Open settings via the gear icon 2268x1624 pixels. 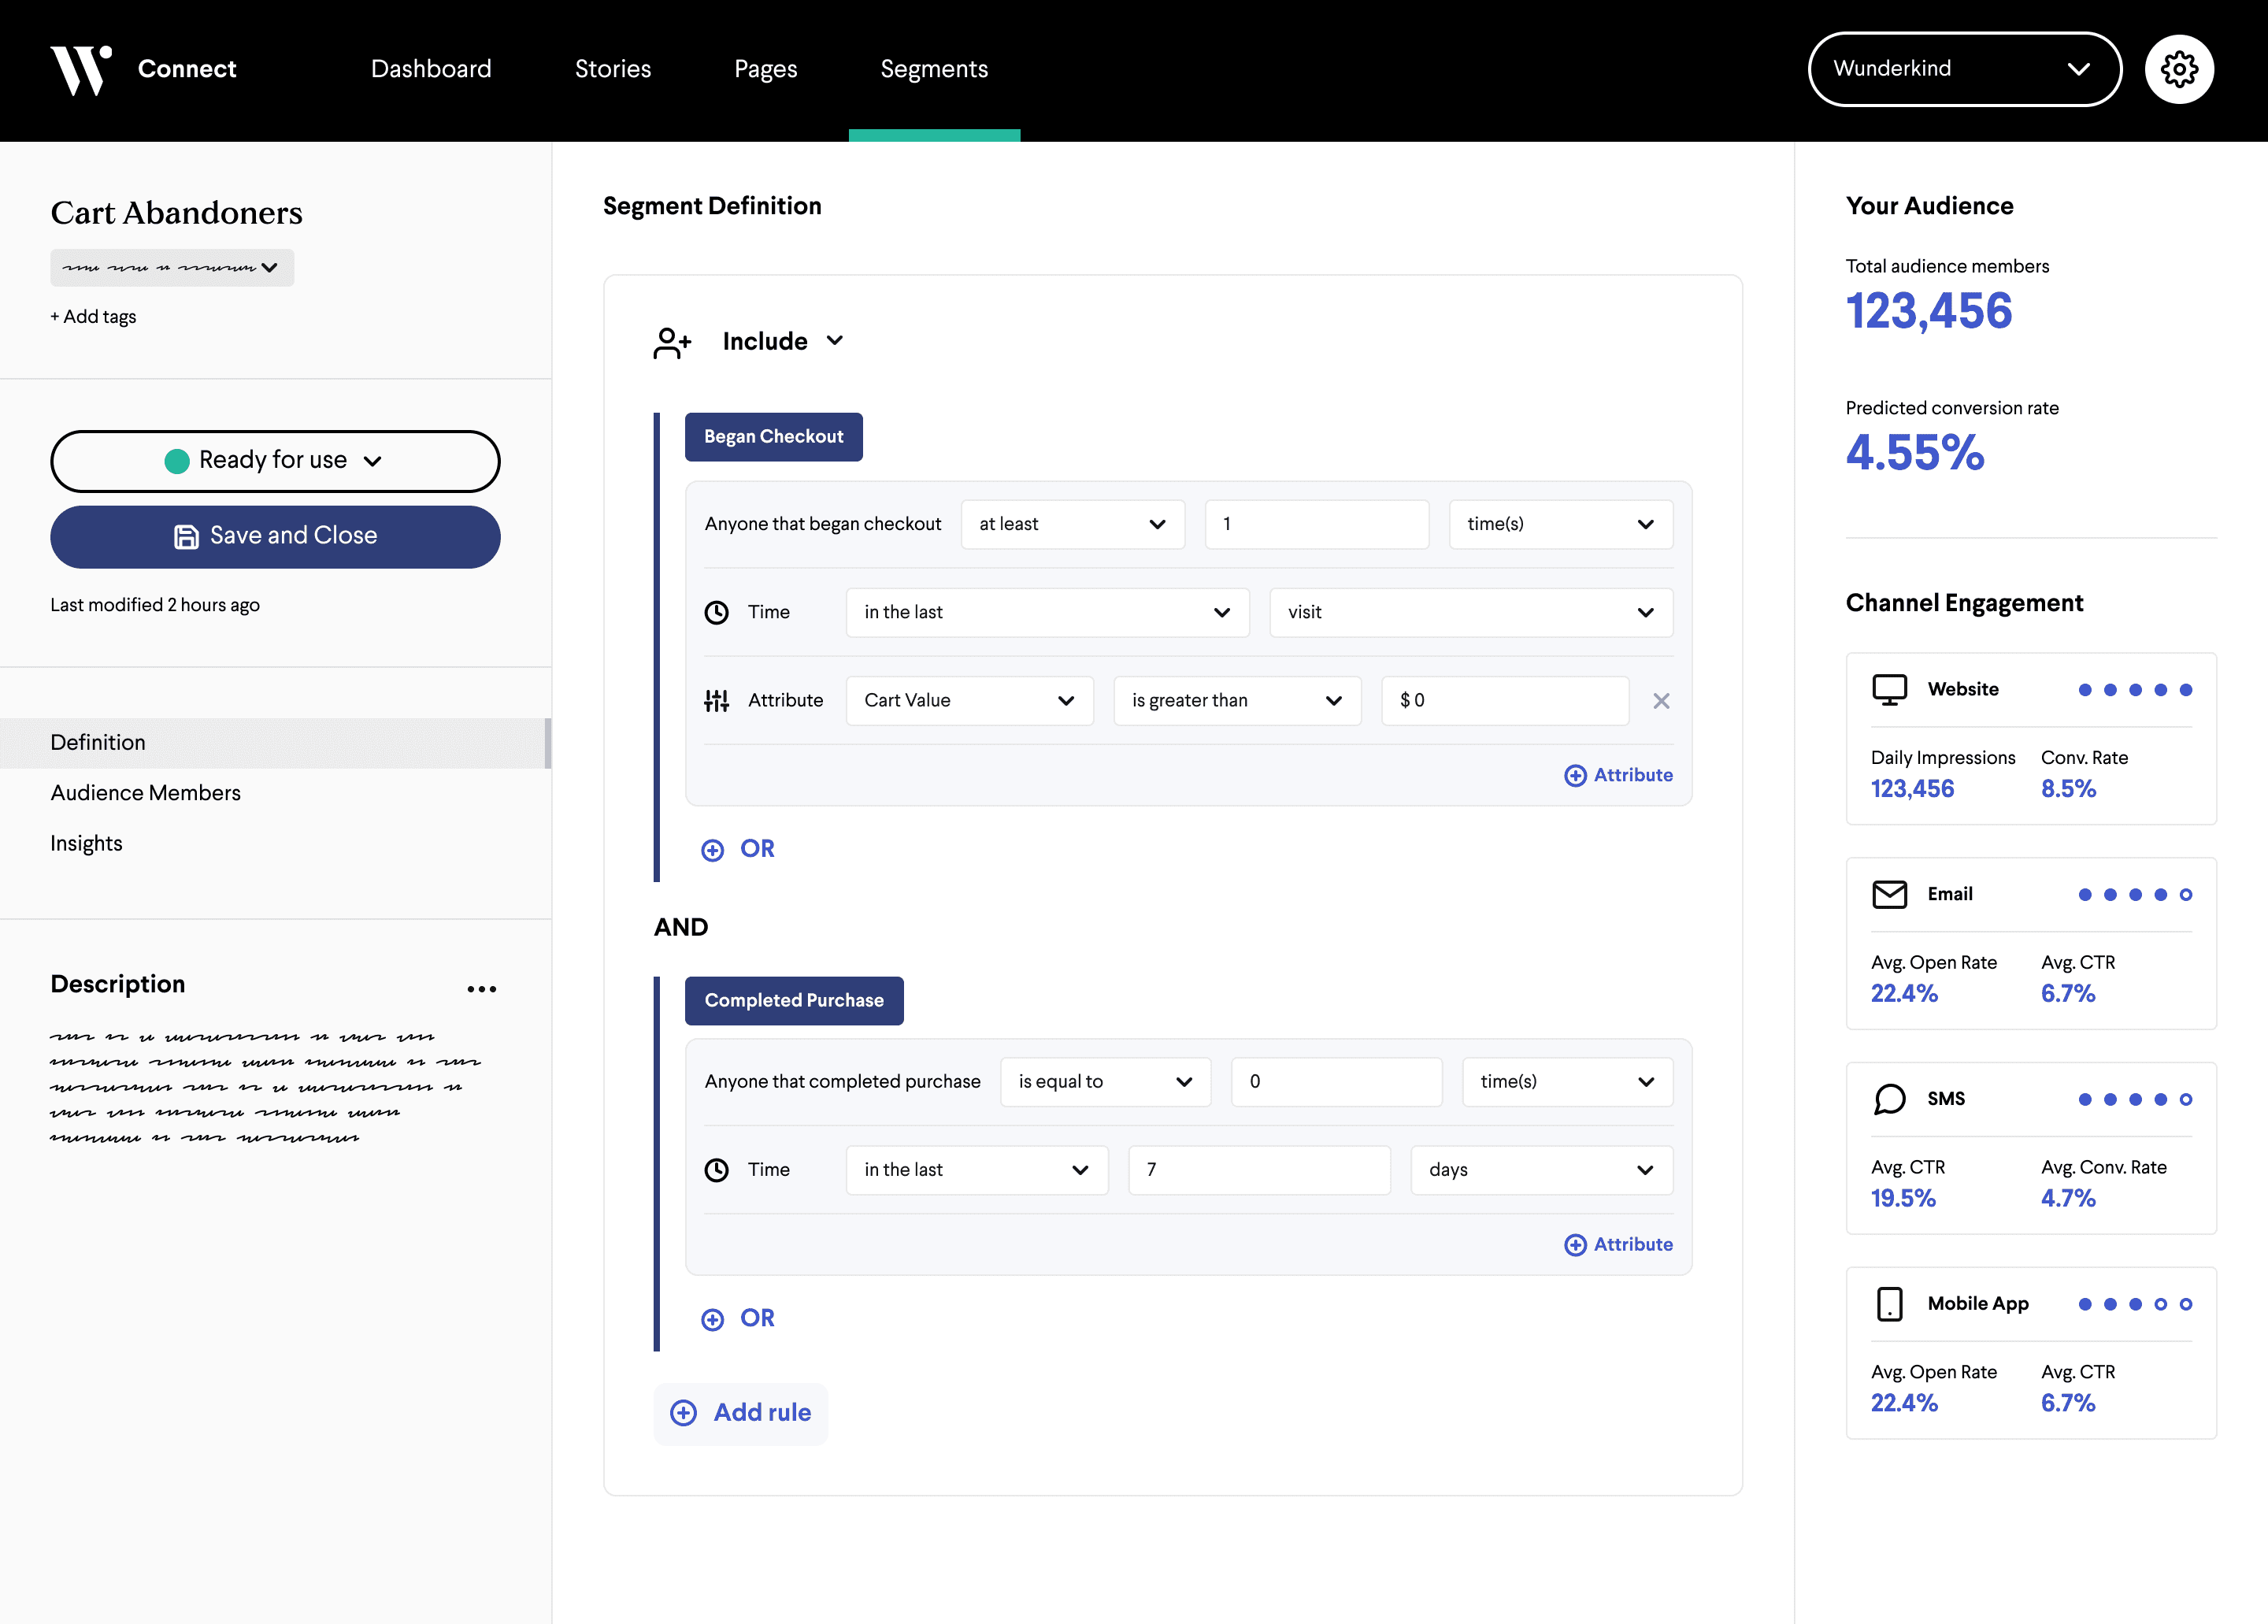2179,69
